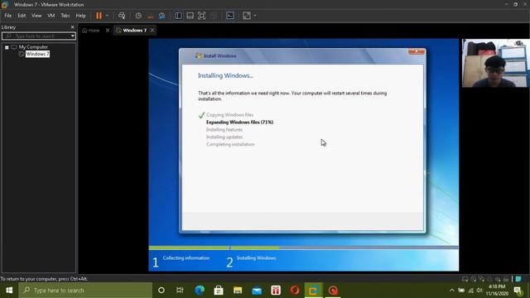Open the VM menu

[51, 16]
